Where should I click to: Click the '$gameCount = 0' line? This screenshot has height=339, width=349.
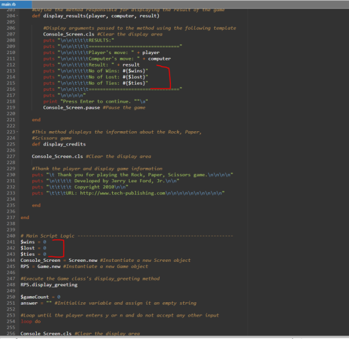[41, 297]
